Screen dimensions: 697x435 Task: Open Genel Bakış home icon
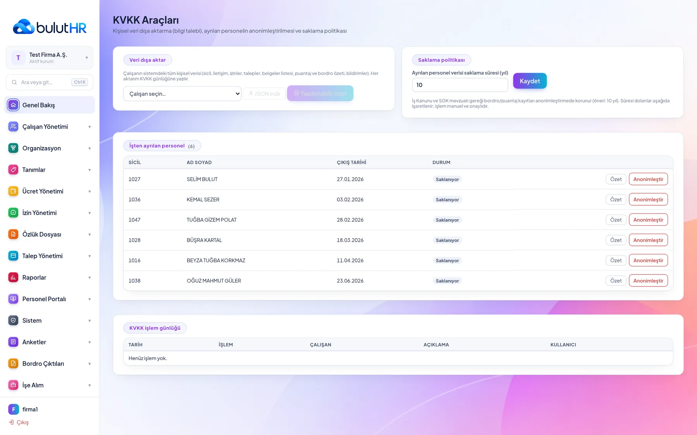13,105
